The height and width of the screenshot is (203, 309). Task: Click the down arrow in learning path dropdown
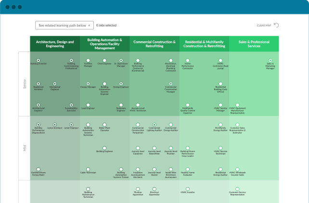tap(89, 25)
